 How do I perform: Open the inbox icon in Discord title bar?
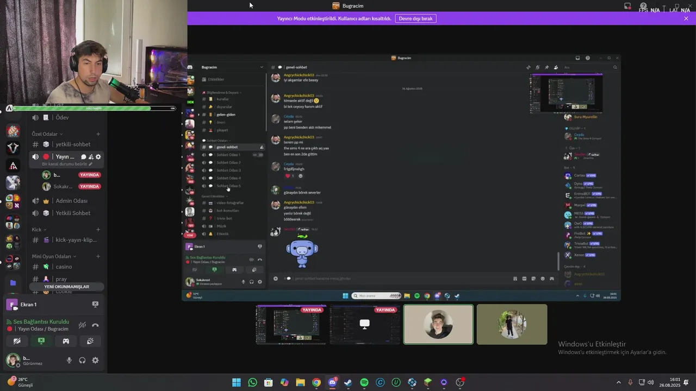coord(627,6)
